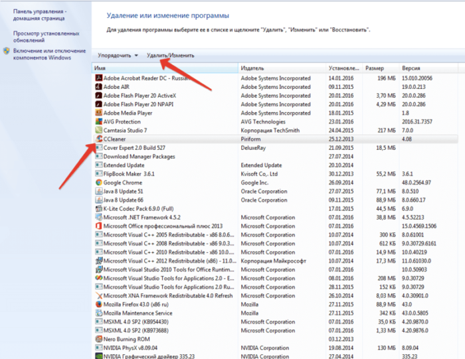Click the K-Lite Codec Pack icon
Viewport: 465px width, 359px height.
[99, 208]
